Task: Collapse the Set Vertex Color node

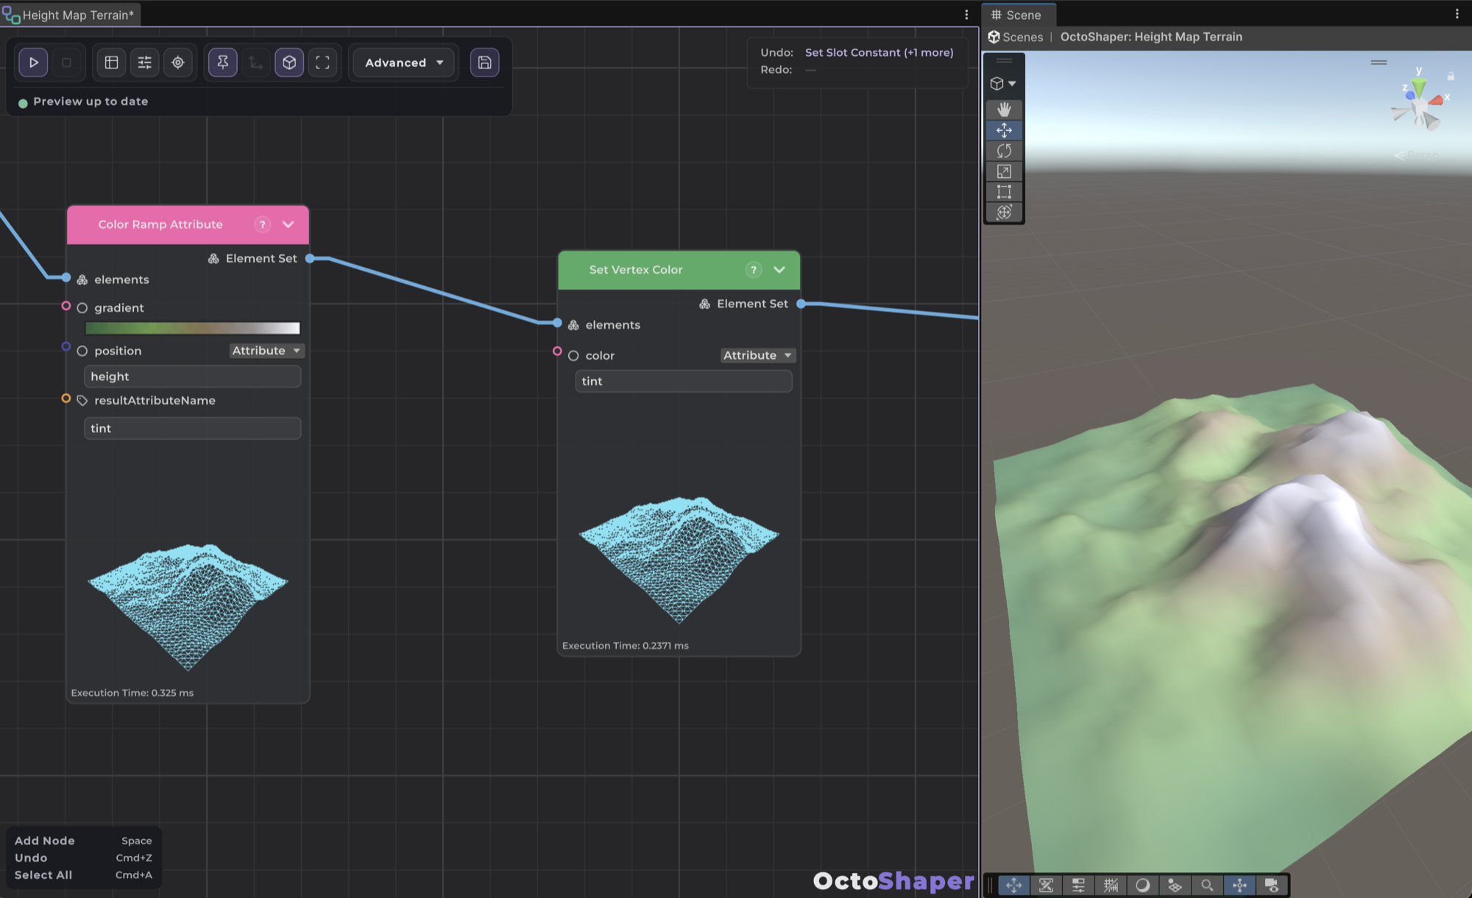Action: click(779, 270)
